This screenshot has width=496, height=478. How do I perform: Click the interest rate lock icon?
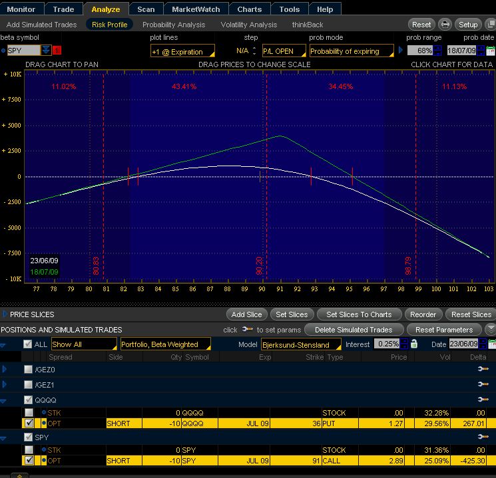[414, 344]
